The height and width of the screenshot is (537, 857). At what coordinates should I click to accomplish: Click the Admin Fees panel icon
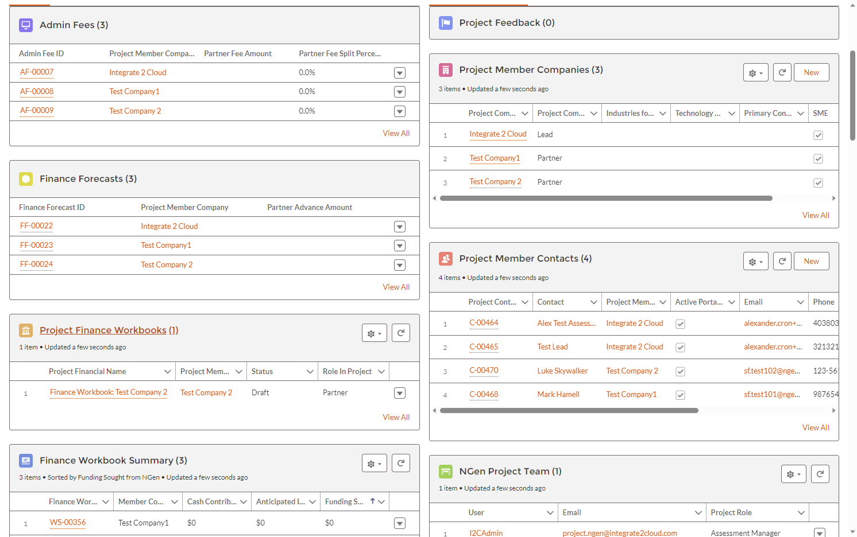26,25
